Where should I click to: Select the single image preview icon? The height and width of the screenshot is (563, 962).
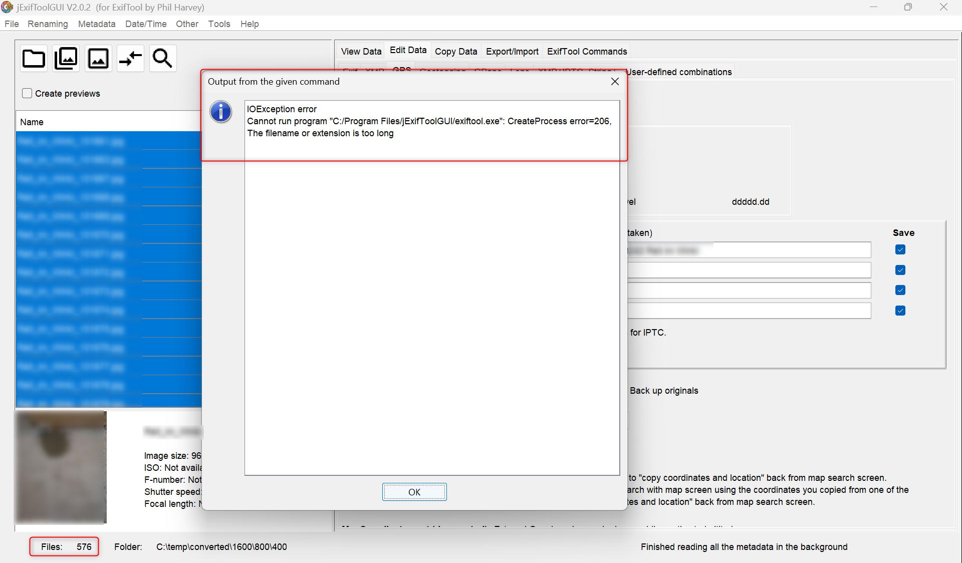click(98, 58)
